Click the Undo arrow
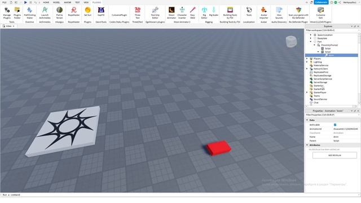 pyautogui.click(x=36, y=2)
